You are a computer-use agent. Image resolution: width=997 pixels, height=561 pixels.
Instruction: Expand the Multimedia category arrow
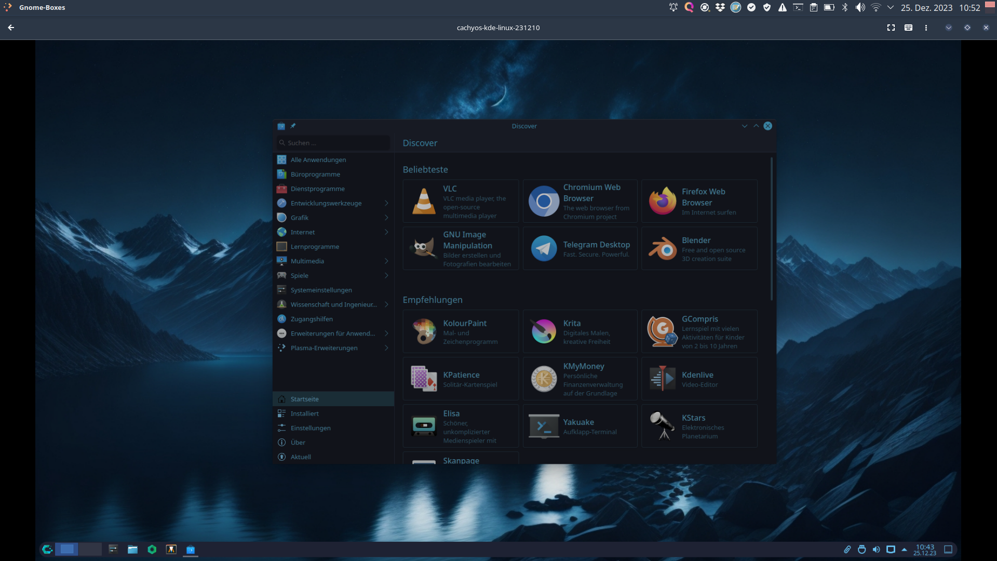(386, 261)
